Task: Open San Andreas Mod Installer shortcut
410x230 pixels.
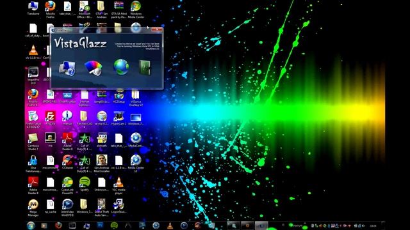Action: point(101,164)
